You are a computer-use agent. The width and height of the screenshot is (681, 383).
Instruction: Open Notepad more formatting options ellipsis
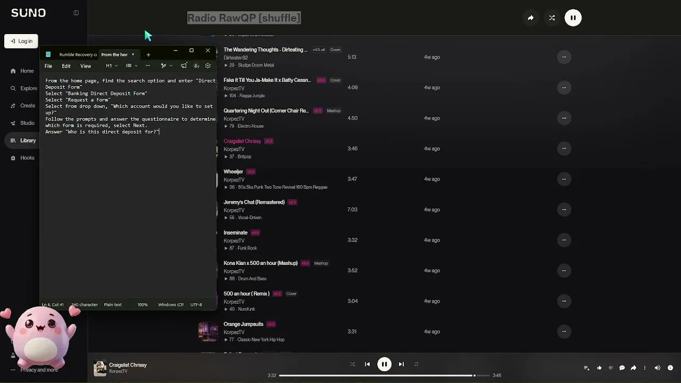point(148,66)
